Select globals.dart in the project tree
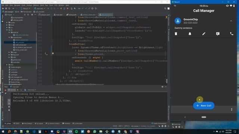Screen dimensions: 239x134 pyautogui.click(x=17, y=60)
